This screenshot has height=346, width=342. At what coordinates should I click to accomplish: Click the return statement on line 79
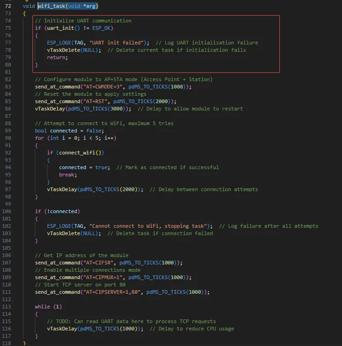pos(57,57)
